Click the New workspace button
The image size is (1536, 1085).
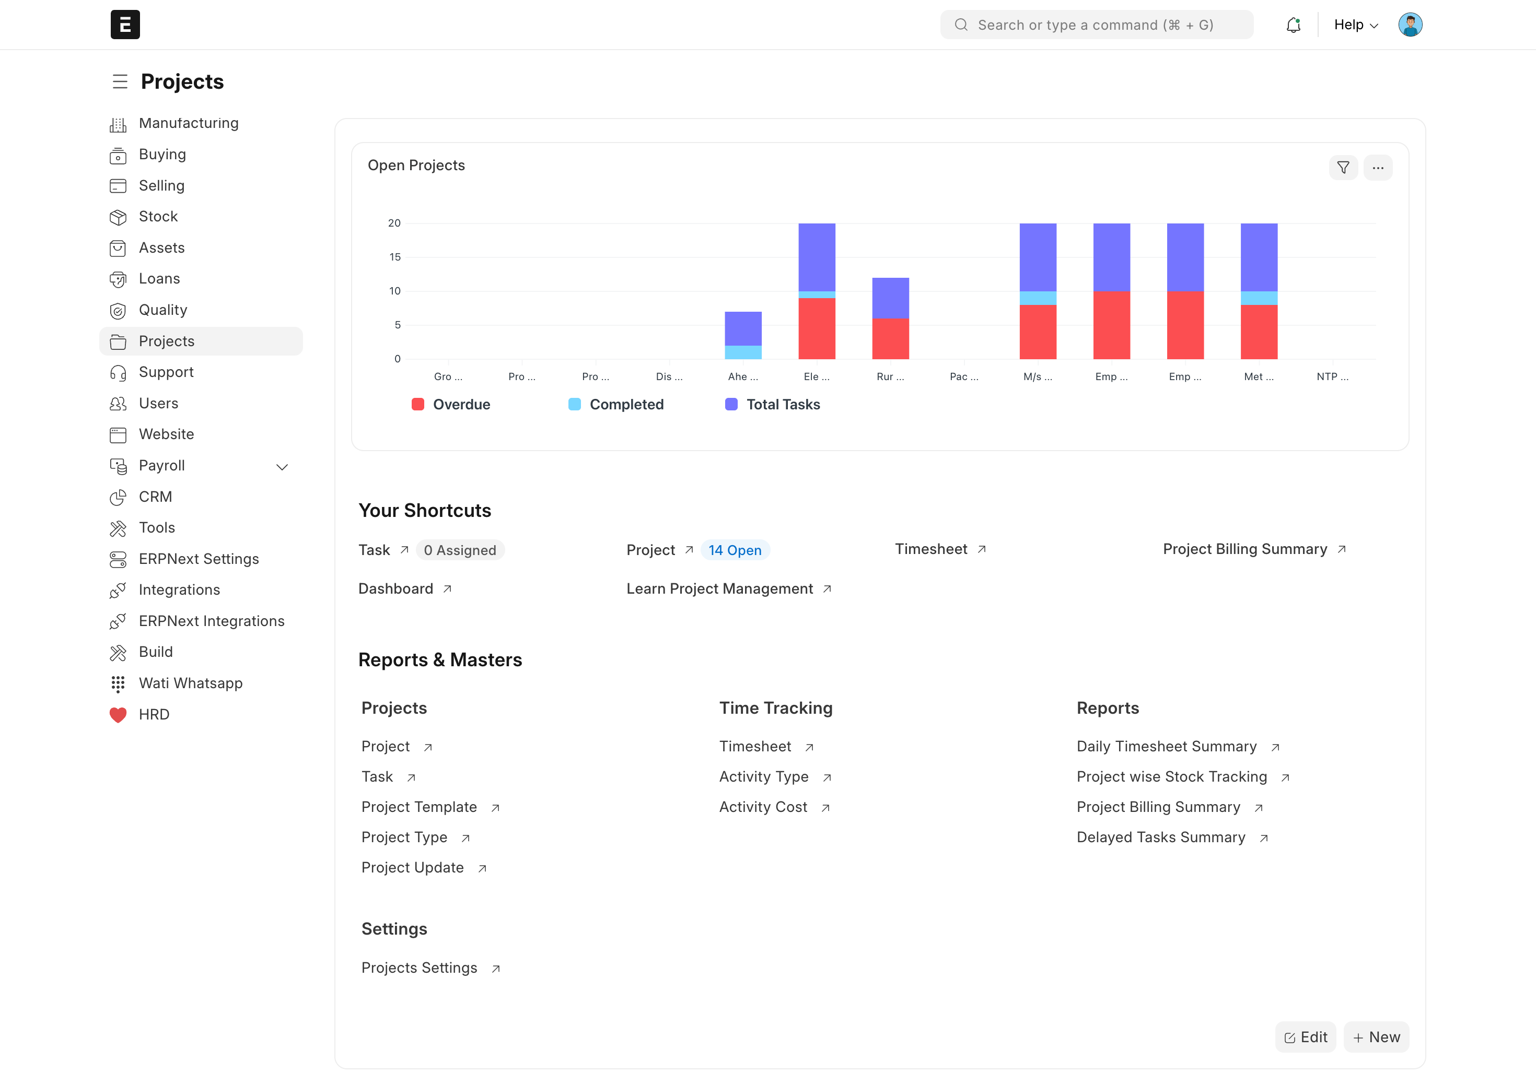[1376, 1037]
